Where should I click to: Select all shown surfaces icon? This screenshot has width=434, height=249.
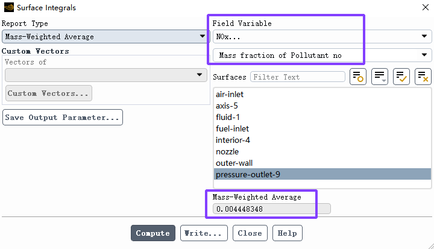coord(401,77)
